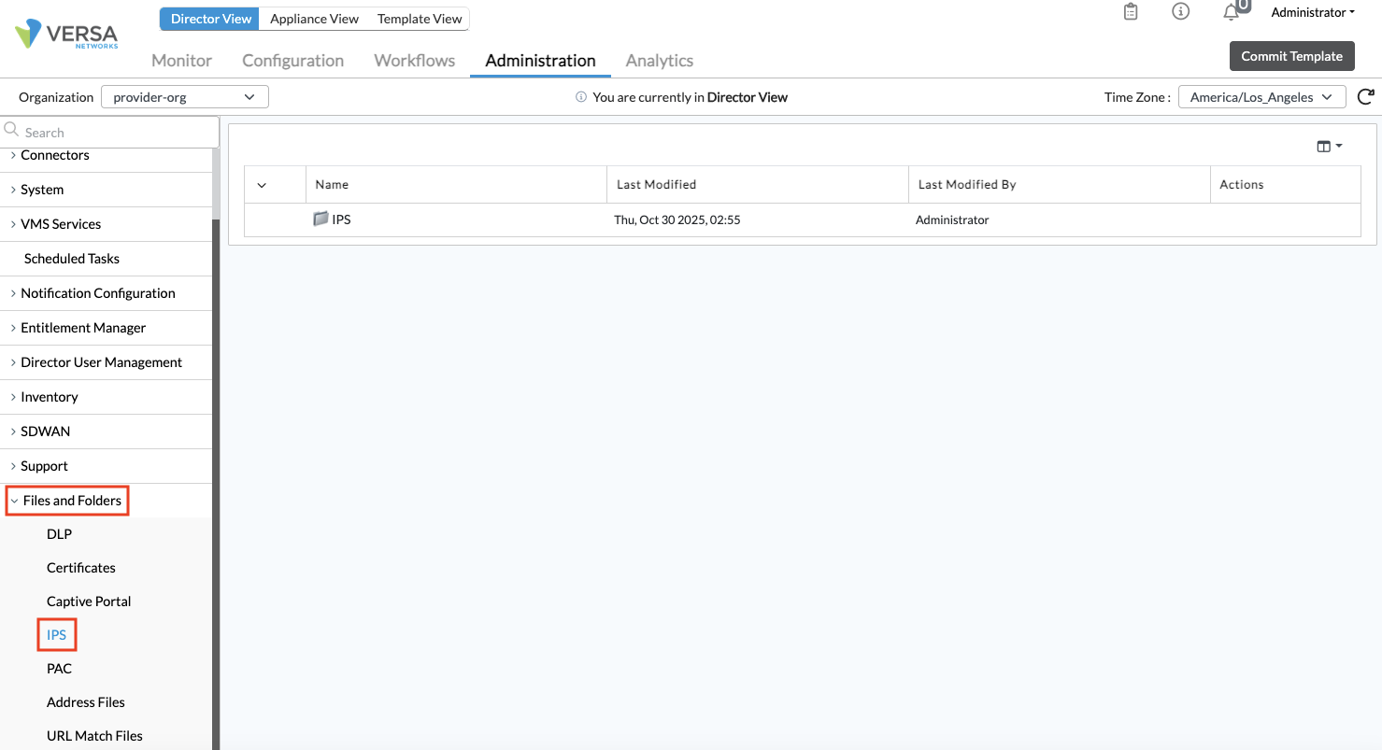Click the Versa Networks logo
This screenshot has width=1382, height=750.
click(x=65, y=35)
